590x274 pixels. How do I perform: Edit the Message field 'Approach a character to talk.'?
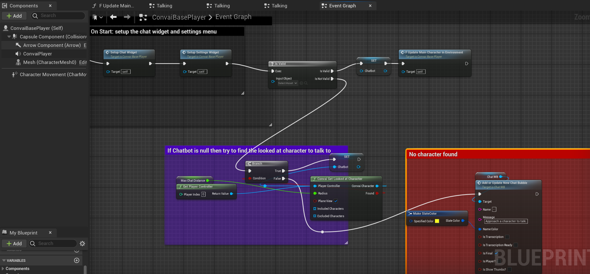[506, 221]
